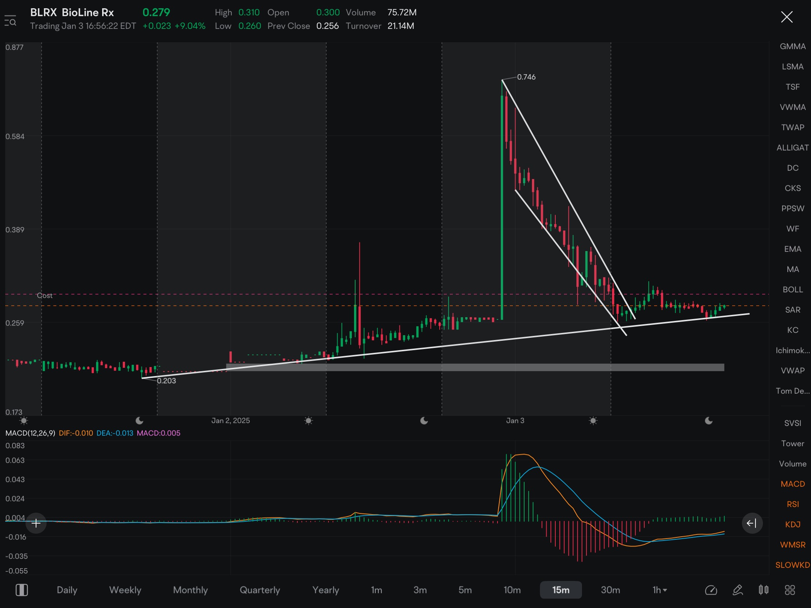Select the 10m interval
Screen dimensions: 811x608
(x=512, y=590)
